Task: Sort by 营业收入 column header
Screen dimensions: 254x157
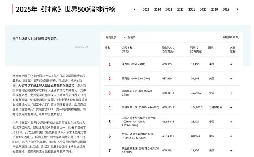Action: coord(168,49)
